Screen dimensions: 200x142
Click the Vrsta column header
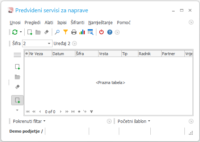click(x=110, y=54)
